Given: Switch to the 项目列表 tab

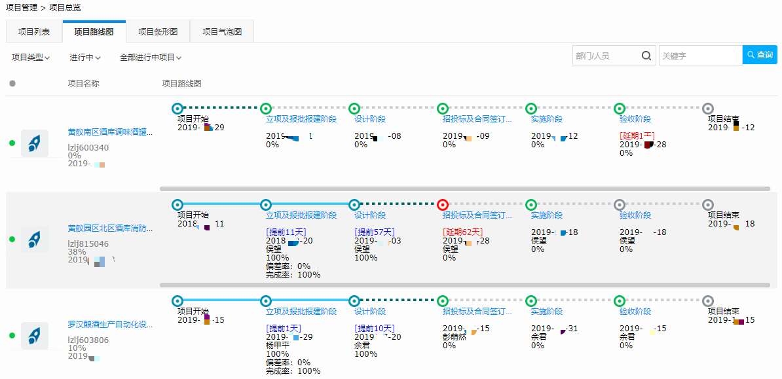Looking at the screenshot, I should coord(34,31).
